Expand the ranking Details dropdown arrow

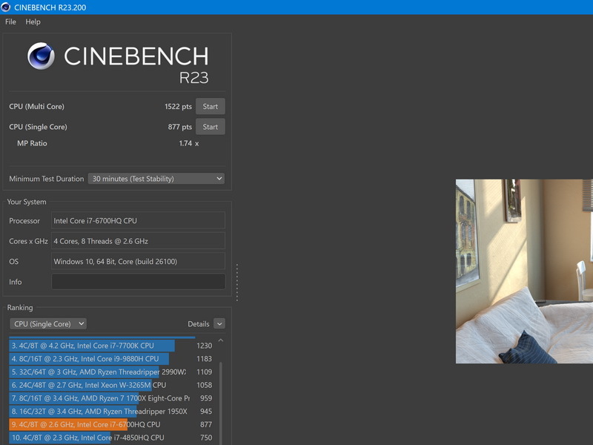point(219,323)
